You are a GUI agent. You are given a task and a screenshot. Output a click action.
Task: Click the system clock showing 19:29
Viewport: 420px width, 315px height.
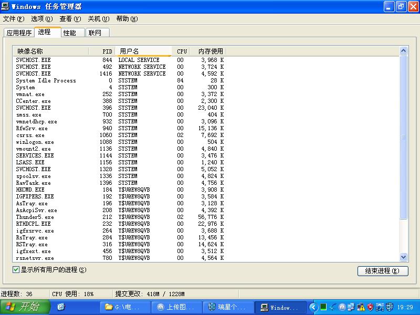(x=405, y=307)
